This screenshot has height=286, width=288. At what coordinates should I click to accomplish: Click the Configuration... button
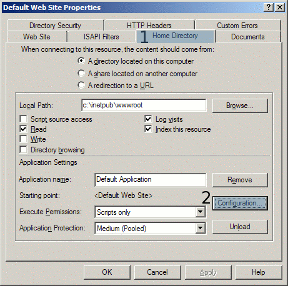tap(240, 203)
